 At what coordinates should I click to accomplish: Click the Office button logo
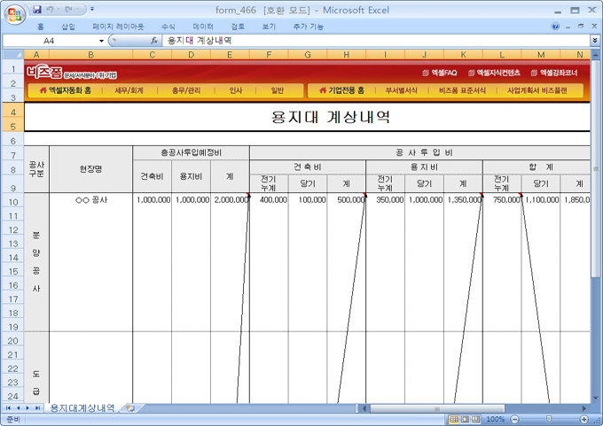[x=13, y=13]
